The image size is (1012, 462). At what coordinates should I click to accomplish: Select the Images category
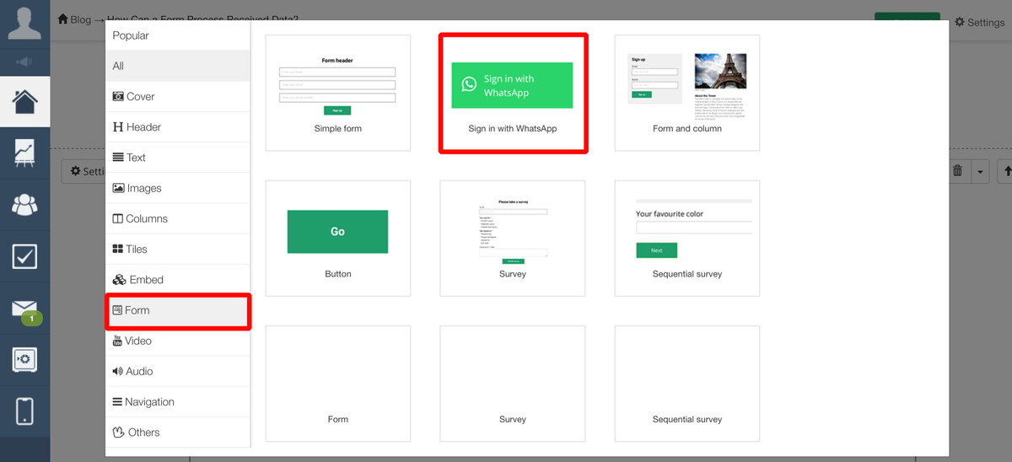coord(178,188)
